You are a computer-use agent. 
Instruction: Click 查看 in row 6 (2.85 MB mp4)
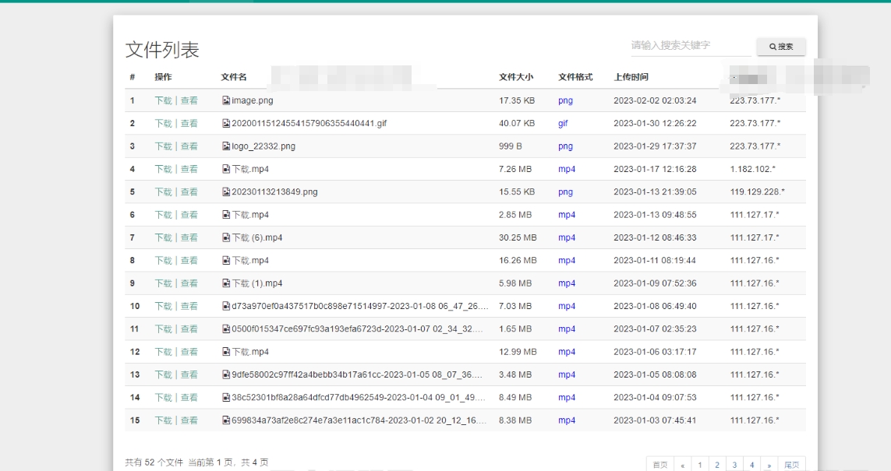(189, 215)
